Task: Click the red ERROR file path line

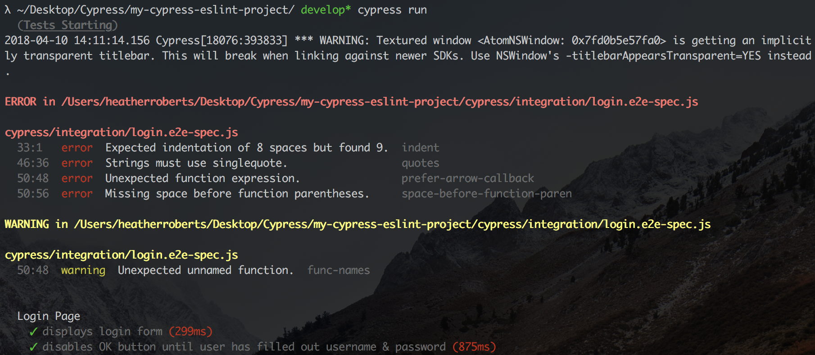Action: [351, 102]
